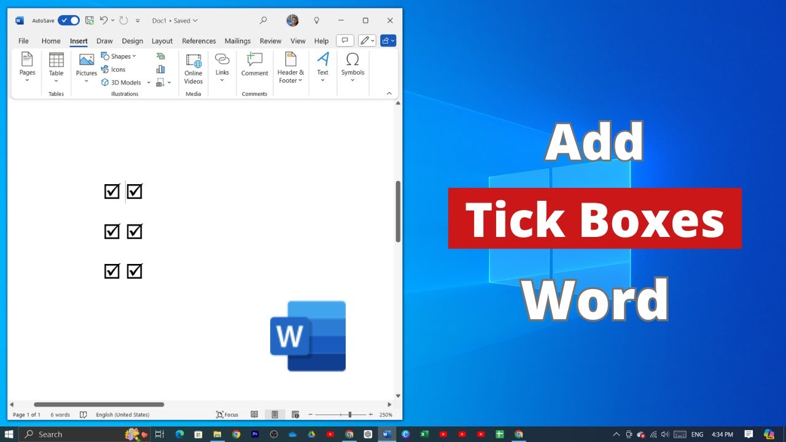Switch to the Design tab
The image size is (786, 442).
click(132, 41)
